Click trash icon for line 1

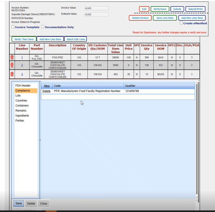12,57
